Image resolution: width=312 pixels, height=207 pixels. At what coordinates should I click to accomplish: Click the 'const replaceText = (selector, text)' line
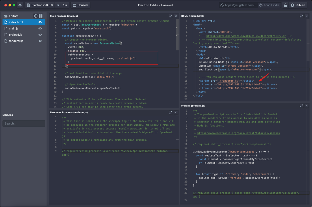(226, 156)
